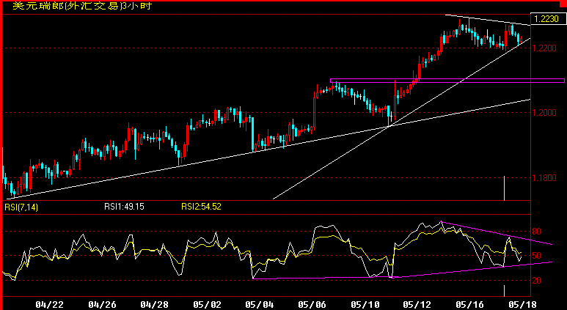This screenshot has width=567, height=310.
Task: Click the chart title 美元瑞郎(外汇交易)3小时
Action: click(x=82, y=6)
